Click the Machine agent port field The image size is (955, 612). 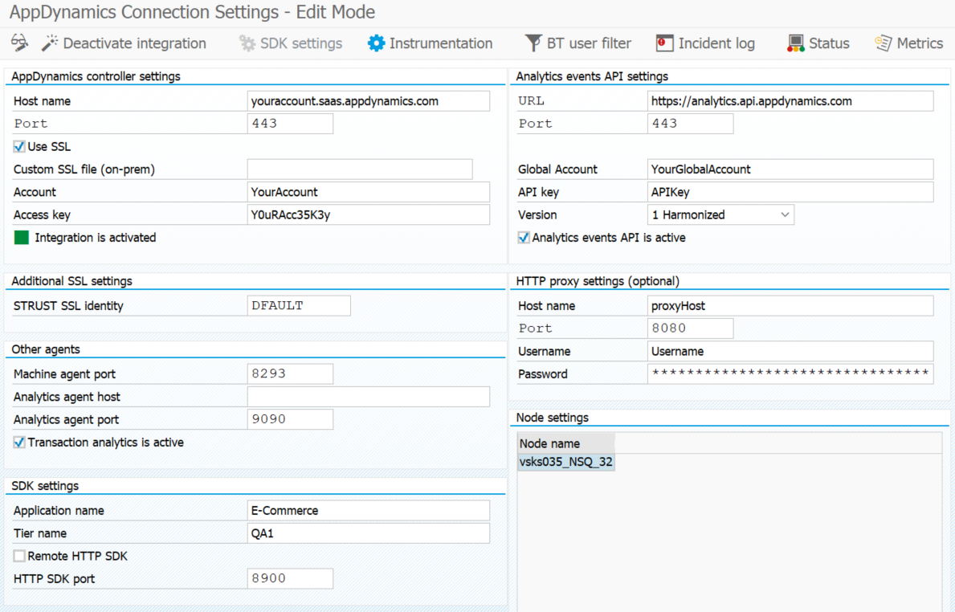coord(290,374)
